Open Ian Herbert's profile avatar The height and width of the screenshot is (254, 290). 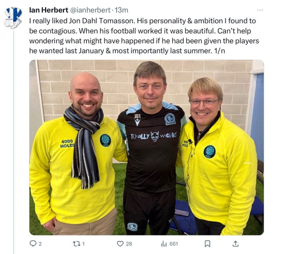[13, 18]
